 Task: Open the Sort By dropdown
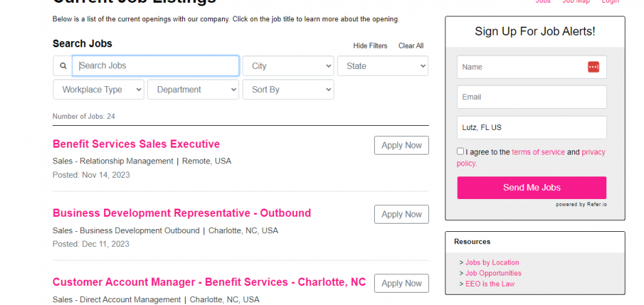288,90
